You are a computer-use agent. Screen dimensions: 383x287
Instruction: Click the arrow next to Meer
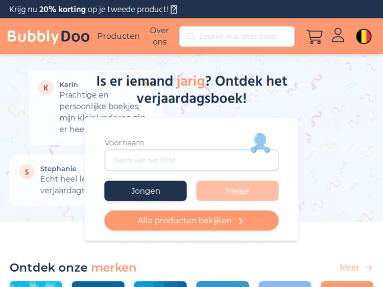(x=369, y=268)
